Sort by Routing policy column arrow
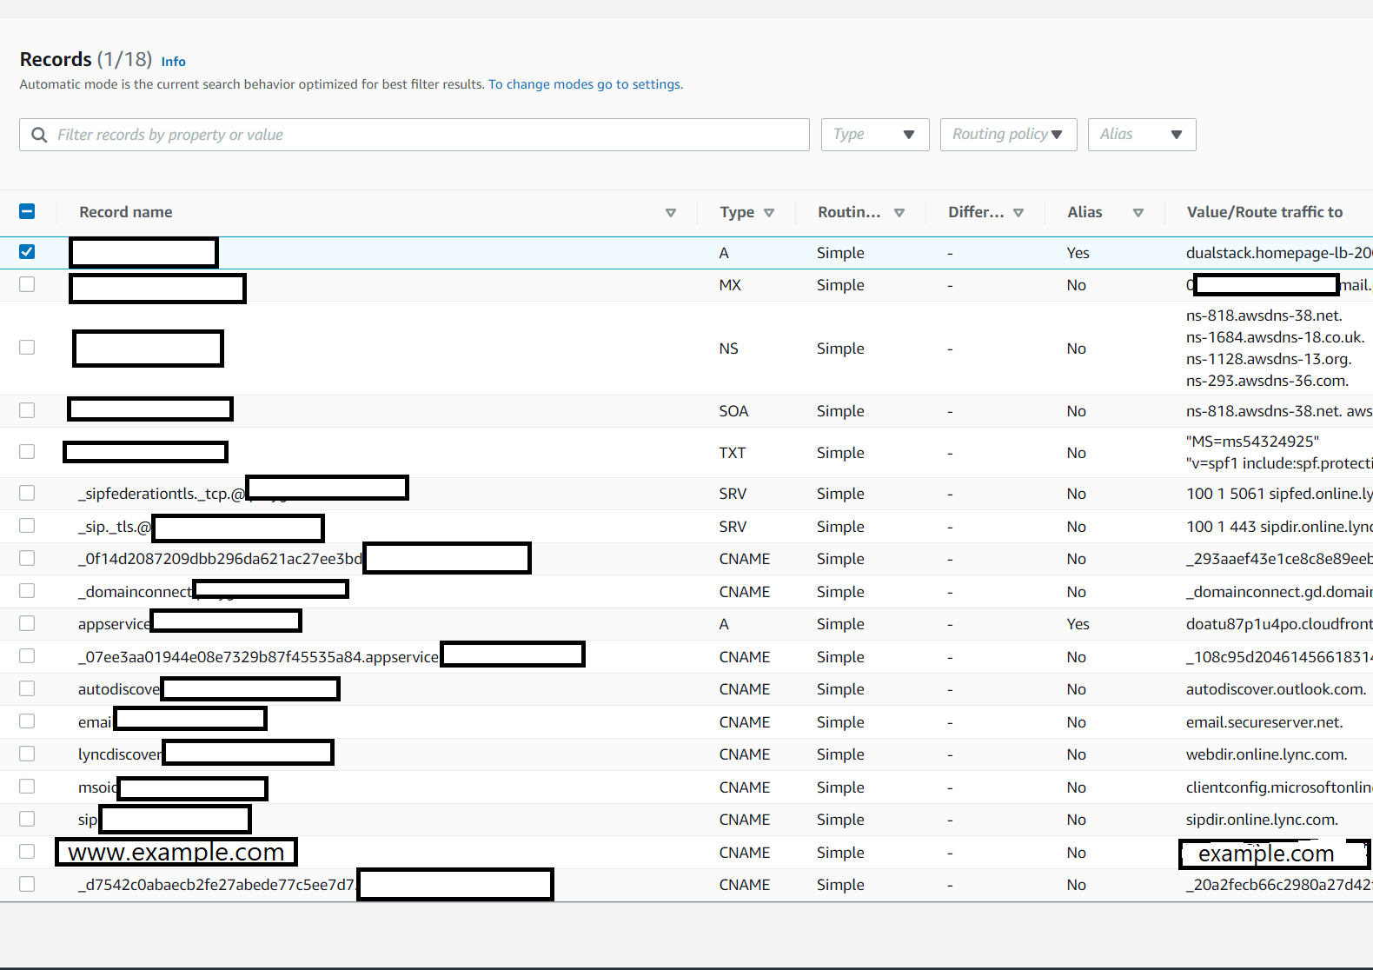The width and height of the screenshot is (1373, 970). point(899,213)
